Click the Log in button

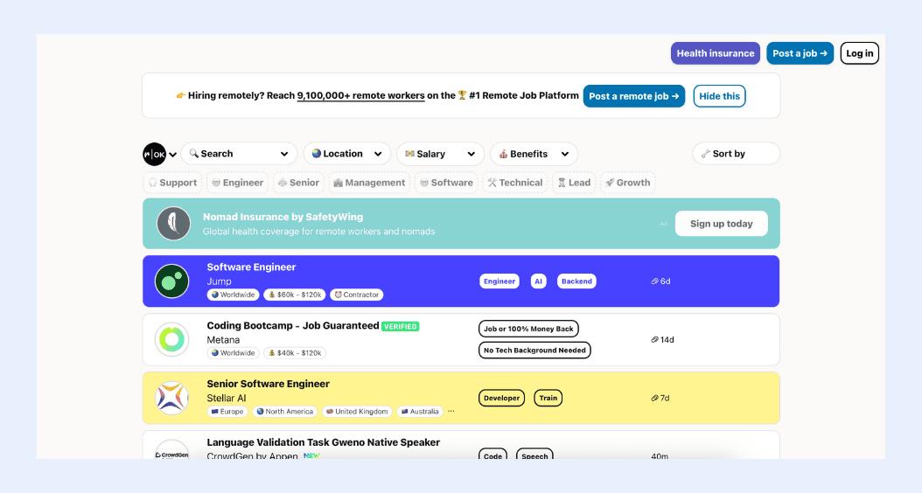point(859,53)
